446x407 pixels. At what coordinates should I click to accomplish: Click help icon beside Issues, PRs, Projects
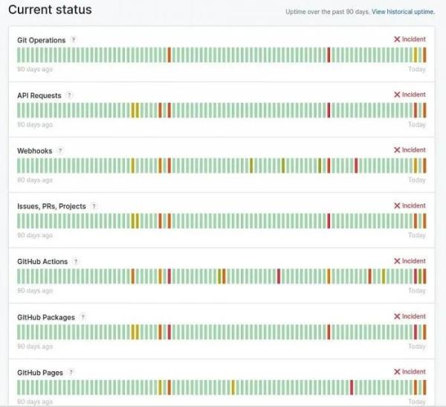tap(94, 206)
